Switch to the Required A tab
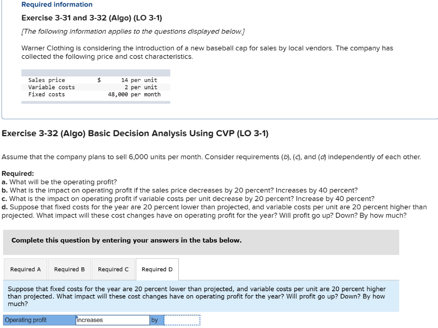The image size is (438, 328). (25, 269)
